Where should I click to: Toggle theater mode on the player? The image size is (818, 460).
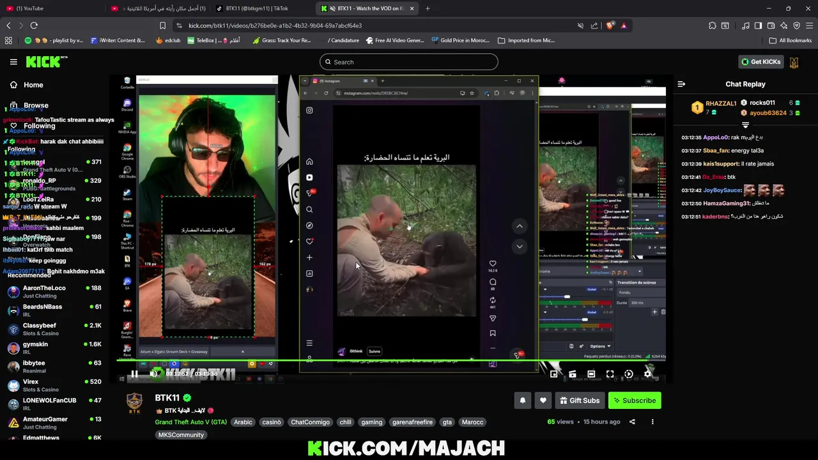pos(591,374)
